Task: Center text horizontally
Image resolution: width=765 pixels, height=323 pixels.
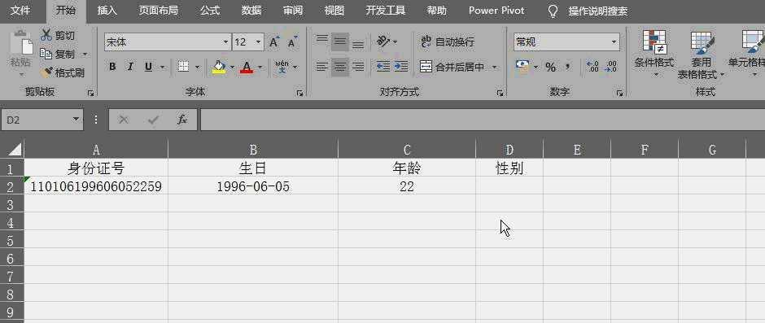Action: click(x=340, y=67)
